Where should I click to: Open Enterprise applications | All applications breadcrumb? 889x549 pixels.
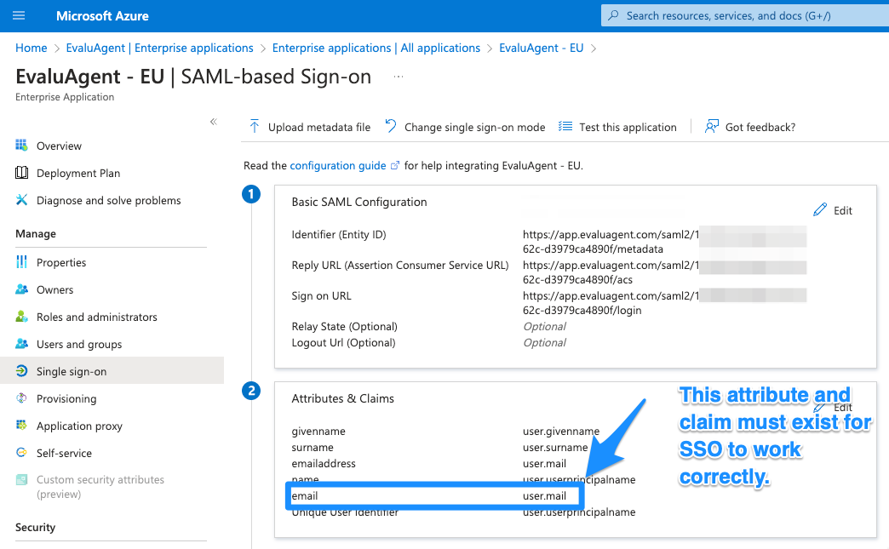pos(376,49)
